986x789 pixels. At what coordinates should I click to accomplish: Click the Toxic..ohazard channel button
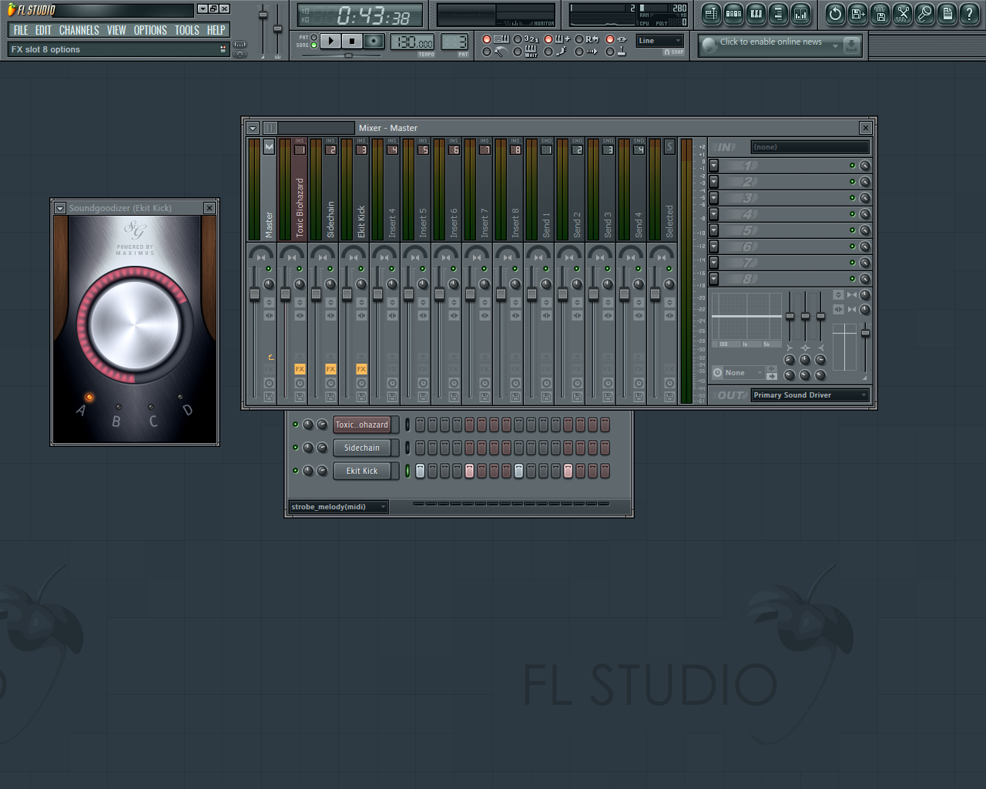pos(362,425)
